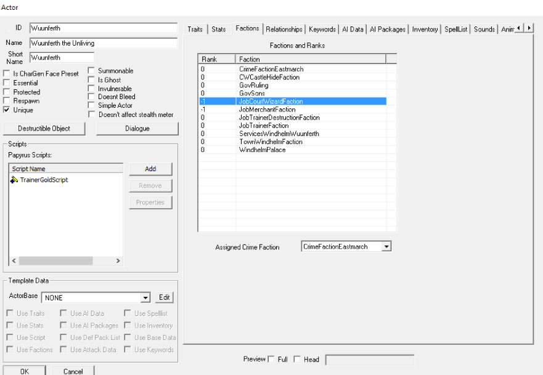Enable the Summonable checkbox

click(91, 71)
